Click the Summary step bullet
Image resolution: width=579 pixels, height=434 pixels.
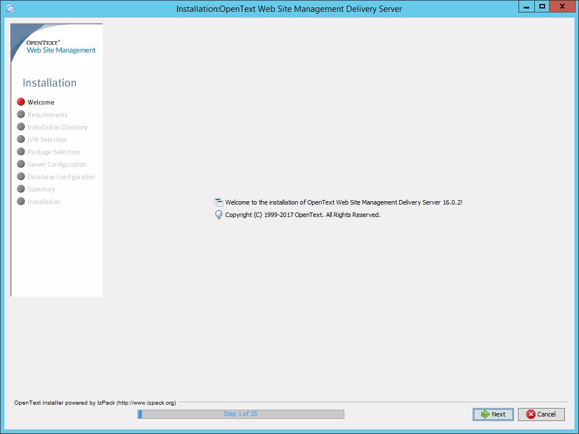point(21,189)
